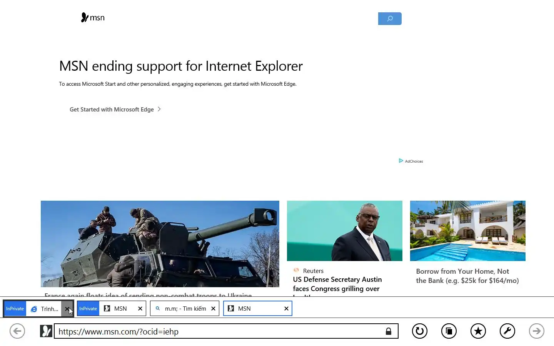Click the tank artillery news image
The width and height of the screenshot is (554, 346).
160,244
